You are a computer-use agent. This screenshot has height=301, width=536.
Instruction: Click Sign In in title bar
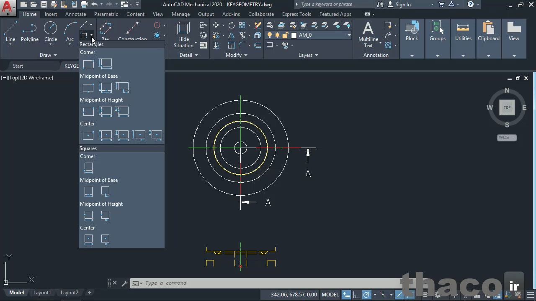[x=403, y=5]
